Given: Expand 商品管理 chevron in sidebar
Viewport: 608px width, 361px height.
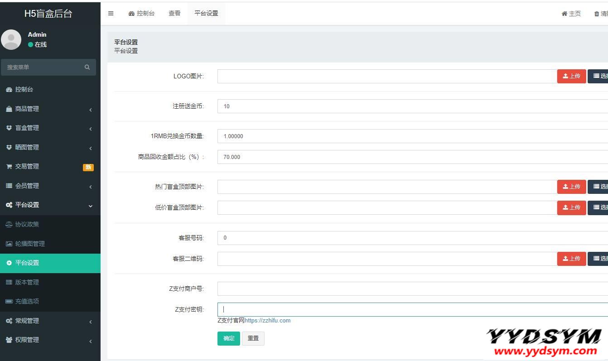Looking at the screenshot, I should pyautogui.click(x=91, y=110).
